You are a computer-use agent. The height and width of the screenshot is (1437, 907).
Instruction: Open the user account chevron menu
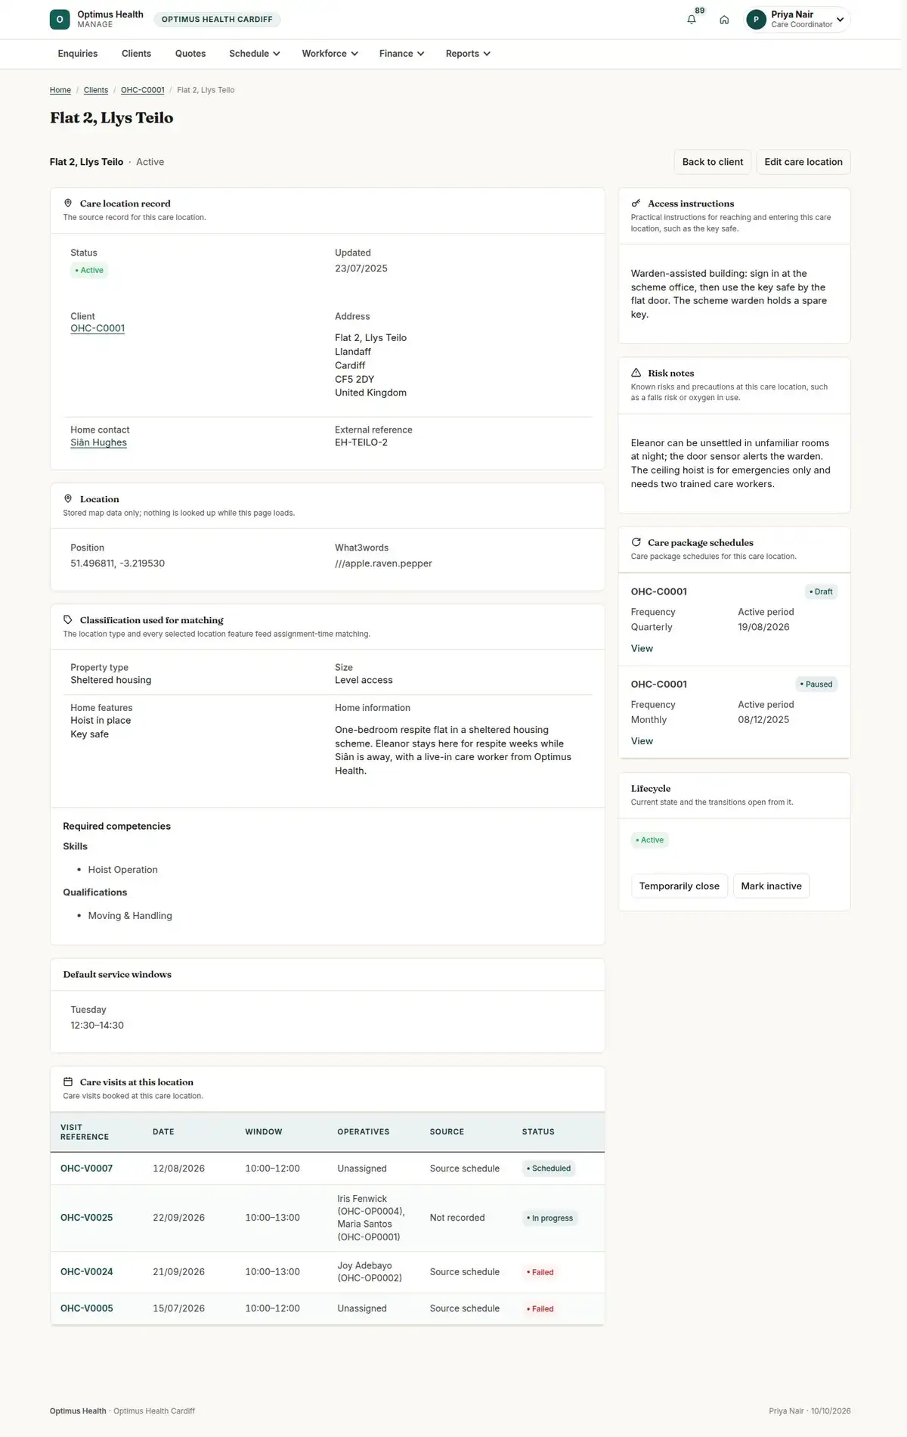(x=840, y=20)
